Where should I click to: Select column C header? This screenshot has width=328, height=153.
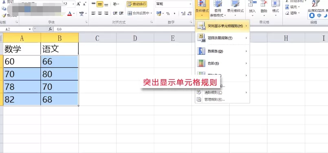point(97,38)
